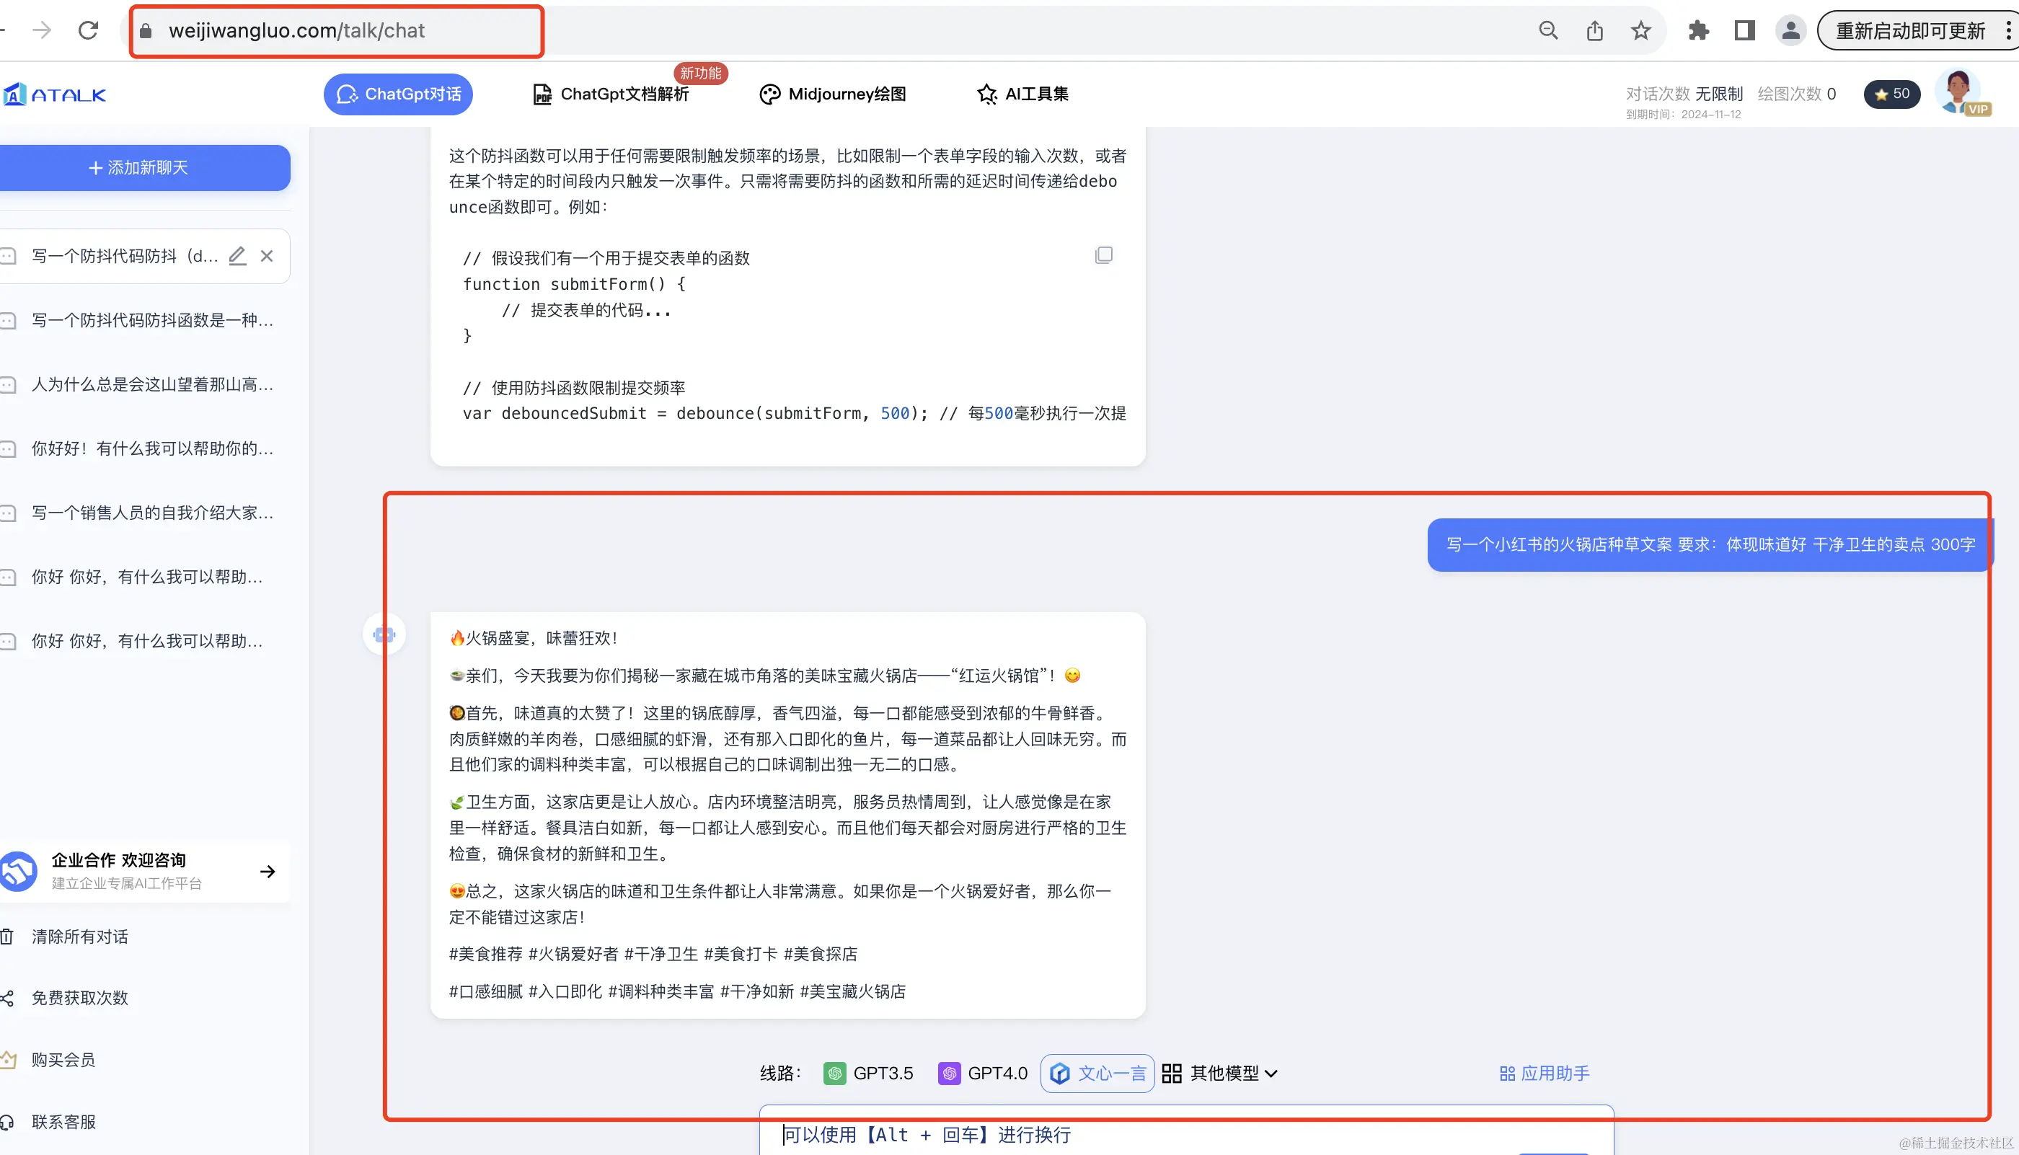Viewport: 2019px width, 1155px height.
Task: Delete the first chat with X icon
Action: coord(267,255)
